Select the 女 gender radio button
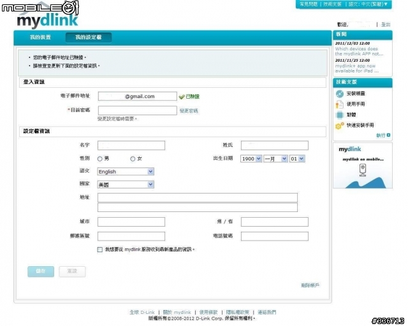This screenshot has width=408, height=326. [x=133, y=159]
